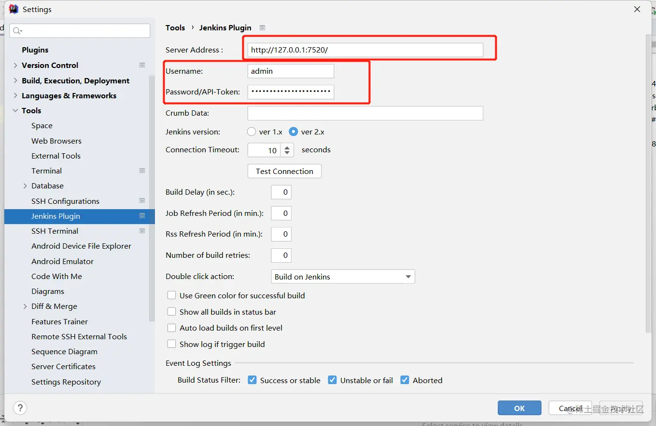The width and height of the screenshot is (656, 426).
Task: Open help with the question mark button
Action: [x=20, y=408]
